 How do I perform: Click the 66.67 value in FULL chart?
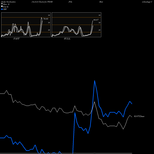[x=96, y=20]
